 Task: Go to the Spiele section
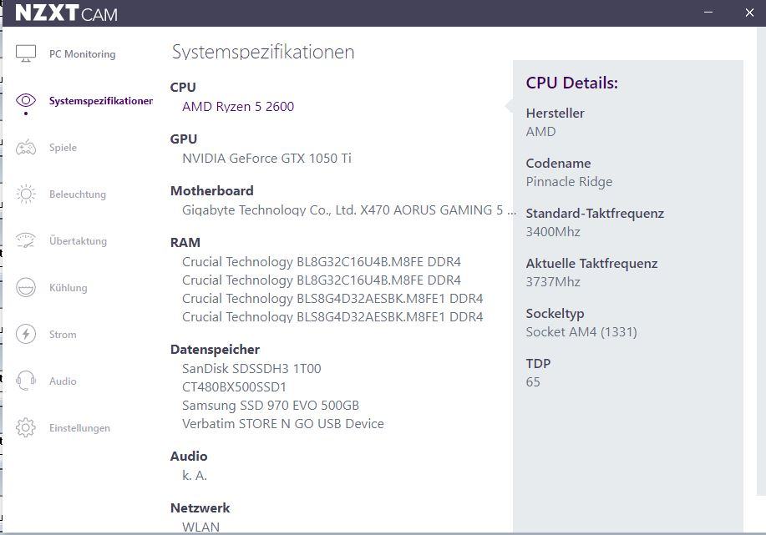pos(63,148)
